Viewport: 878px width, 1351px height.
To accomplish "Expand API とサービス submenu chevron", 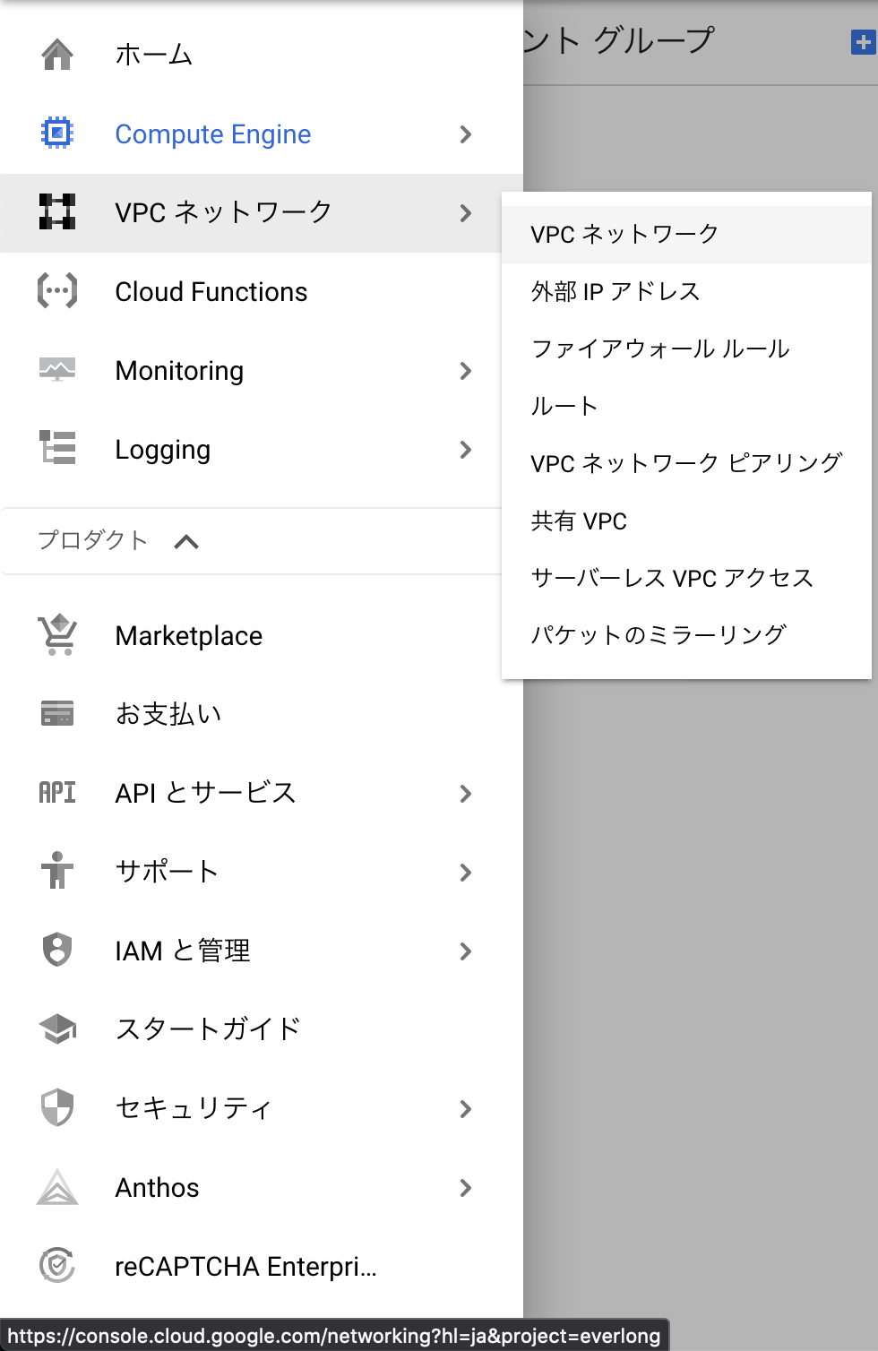I will [x=465, y=794].
